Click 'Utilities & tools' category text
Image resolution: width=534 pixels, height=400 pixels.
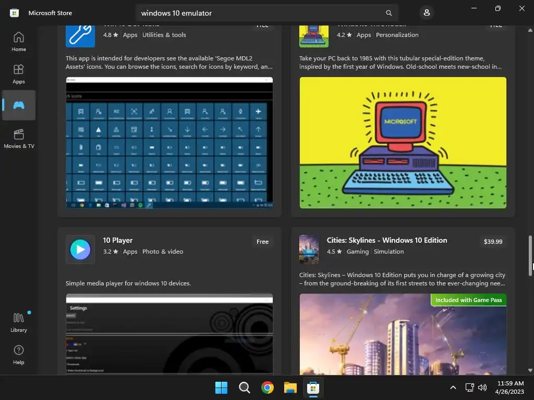164,35
